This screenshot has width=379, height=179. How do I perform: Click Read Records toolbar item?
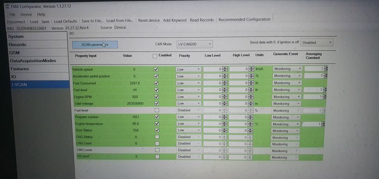click(x=202, y=20)
